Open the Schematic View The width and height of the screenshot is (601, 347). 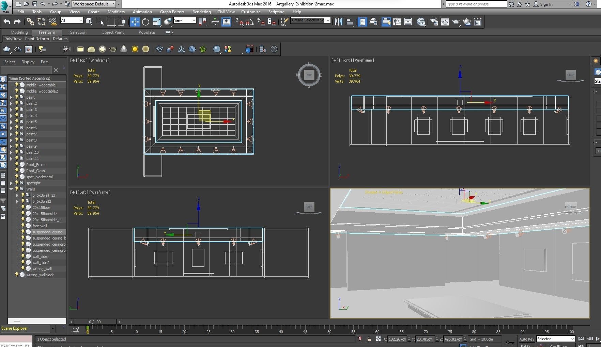408,22
